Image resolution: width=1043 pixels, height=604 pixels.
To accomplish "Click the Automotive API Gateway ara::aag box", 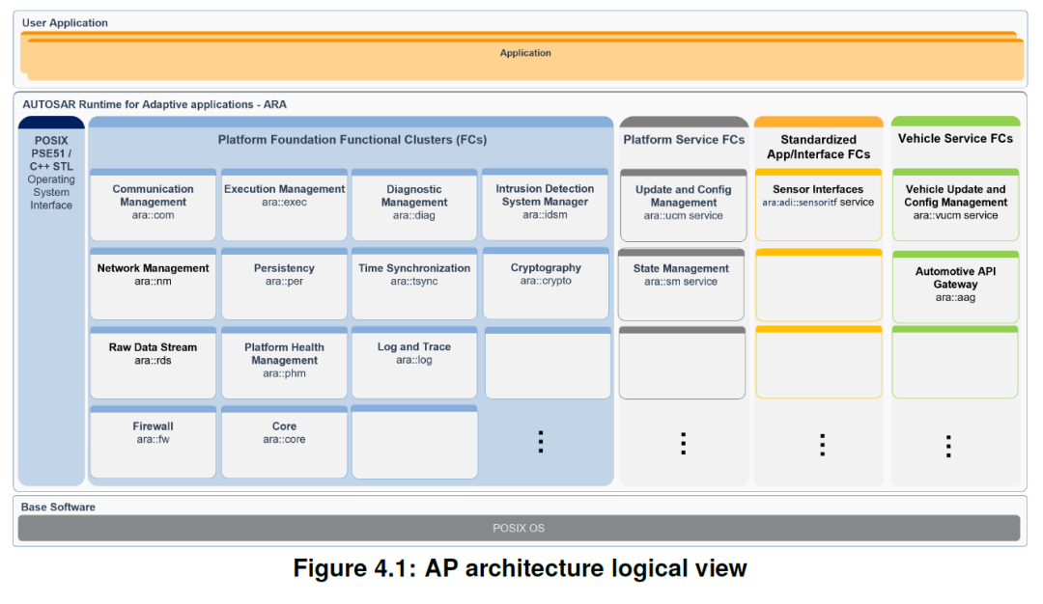I will 955,288.
